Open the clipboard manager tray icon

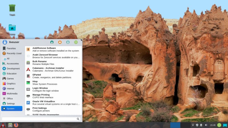tap(201, 125)
